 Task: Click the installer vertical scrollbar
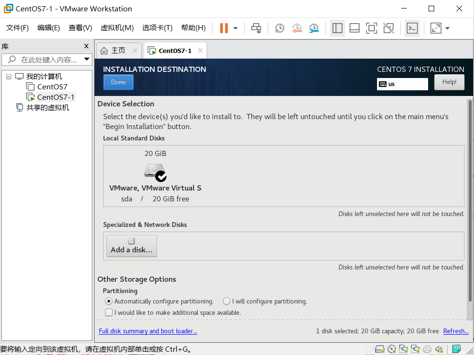[470, 200]
